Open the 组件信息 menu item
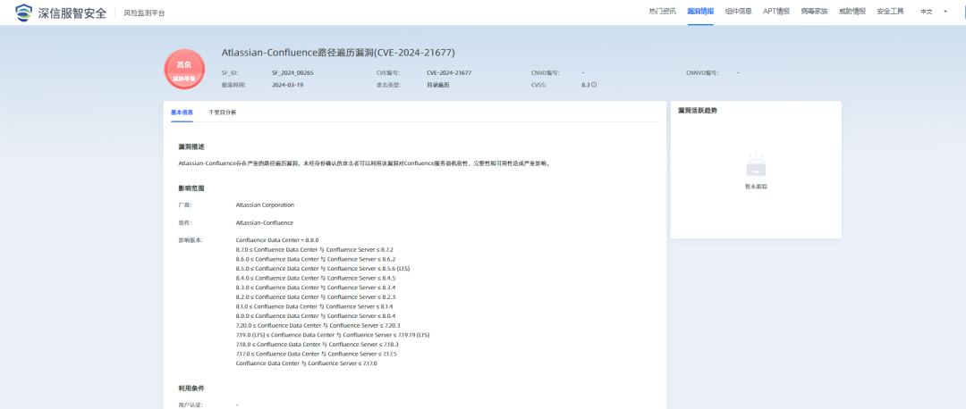The image size is (966, 409). 738,12
